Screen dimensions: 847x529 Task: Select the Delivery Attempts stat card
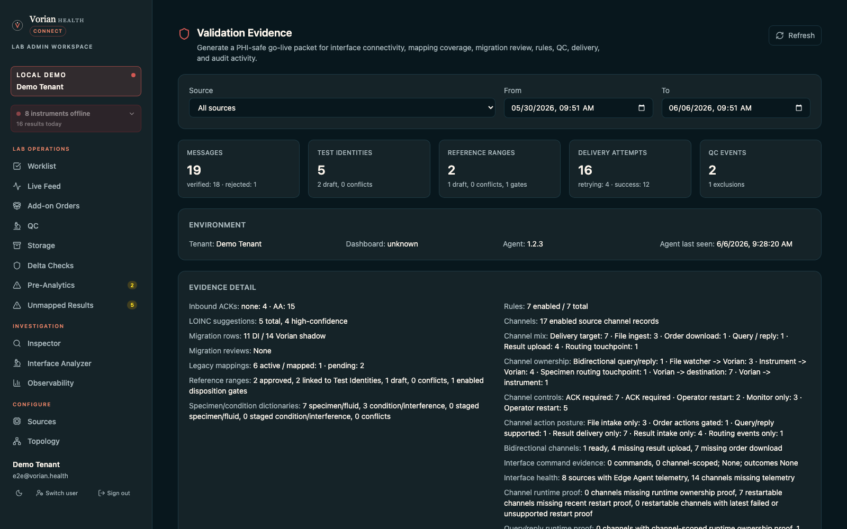pyautogui.click(x=630, y=169)
